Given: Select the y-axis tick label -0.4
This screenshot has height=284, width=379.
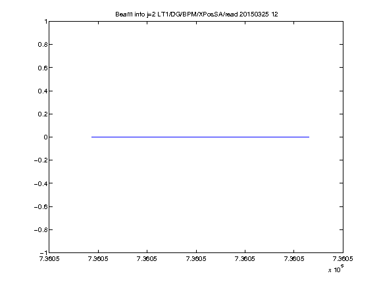Looking at the screenshot, I should pos(41,183).
